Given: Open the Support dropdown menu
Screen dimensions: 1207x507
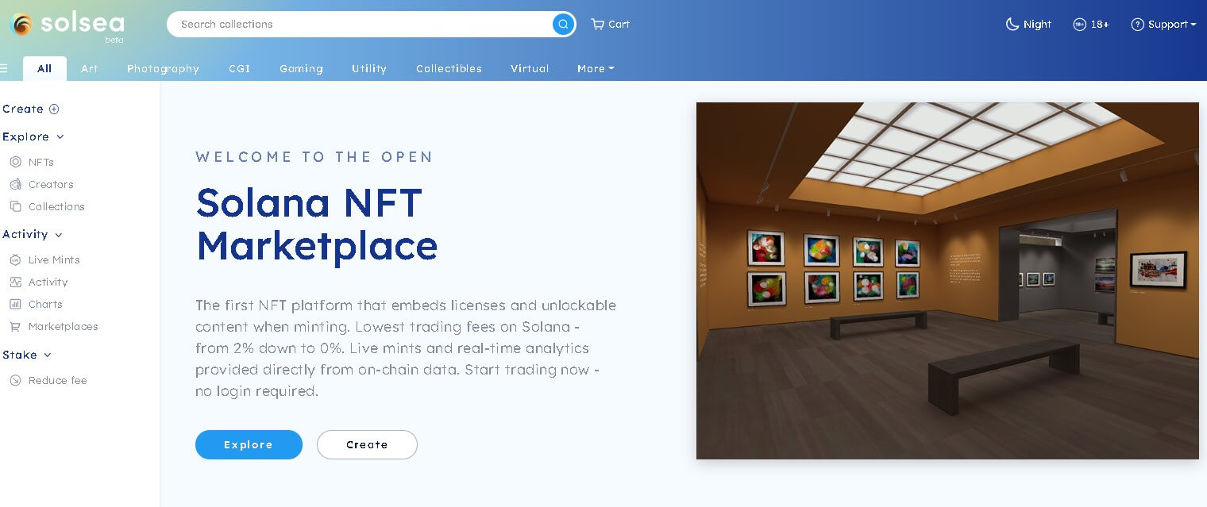Looking at the screenshot, I should tap(1172, 25).
